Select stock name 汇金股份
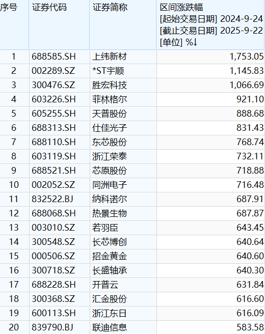 pos(110,299)
